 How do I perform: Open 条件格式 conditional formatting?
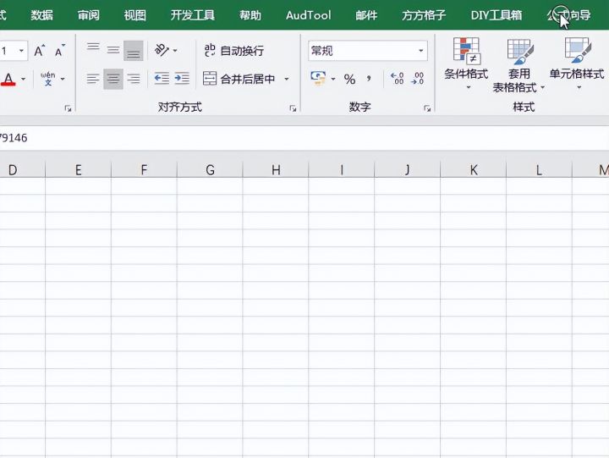[466, 64]
